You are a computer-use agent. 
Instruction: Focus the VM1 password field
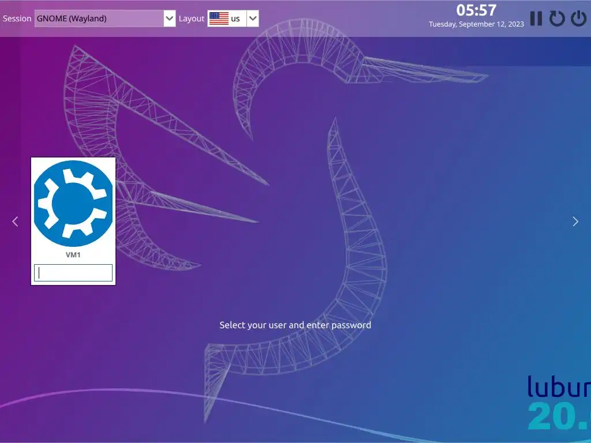tap(73, 273)
